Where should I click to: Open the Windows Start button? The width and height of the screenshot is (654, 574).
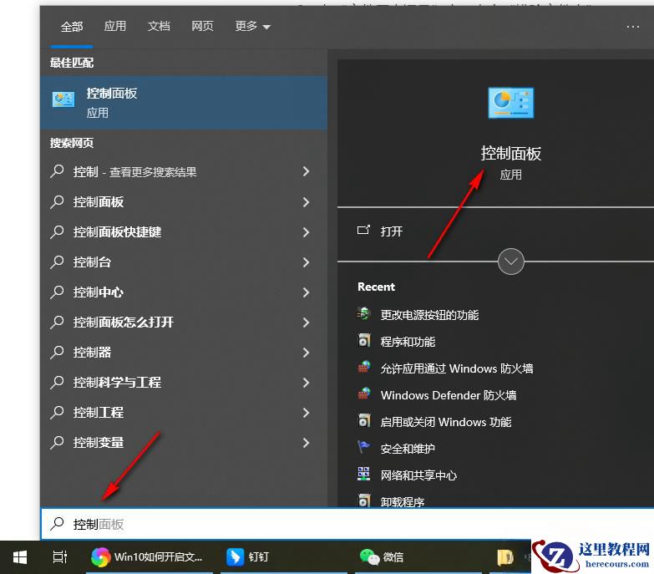point(19,557)
